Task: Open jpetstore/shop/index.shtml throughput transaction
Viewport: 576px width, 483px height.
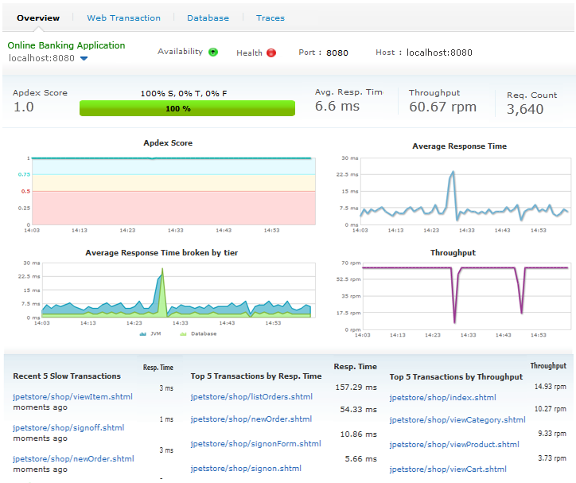Action: pos(442,397)
